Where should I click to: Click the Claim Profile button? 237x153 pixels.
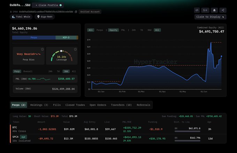(x=48, y=5)
